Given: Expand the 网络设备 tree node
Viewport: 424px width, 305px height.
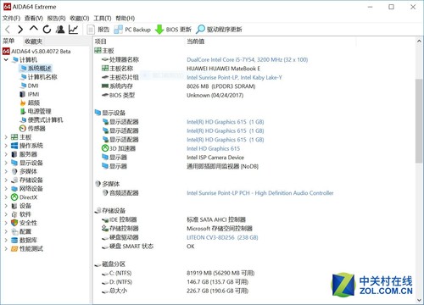Looking at the screenshot, I should pos(6,189).
